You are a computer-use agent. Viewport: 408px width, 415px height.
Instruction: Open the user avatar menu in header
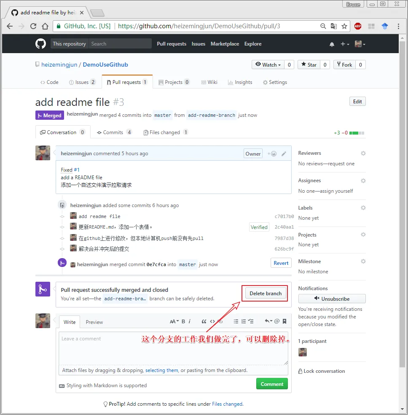pyautogui.click(x=360, y=44)
